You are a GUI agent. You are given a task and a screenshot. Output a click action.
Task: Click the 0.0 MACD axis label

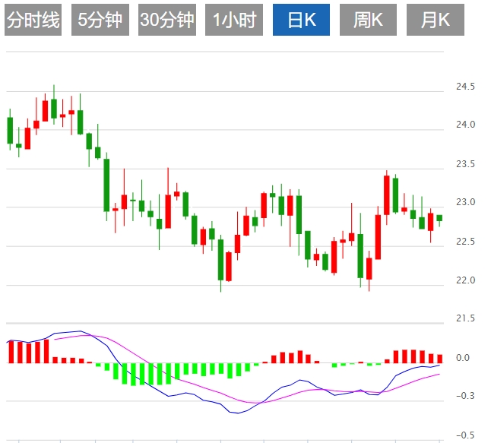pos(463,357)
